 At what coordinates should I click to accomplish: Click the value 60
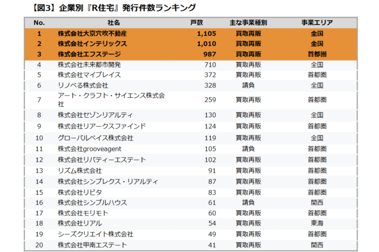pos(212,213)
